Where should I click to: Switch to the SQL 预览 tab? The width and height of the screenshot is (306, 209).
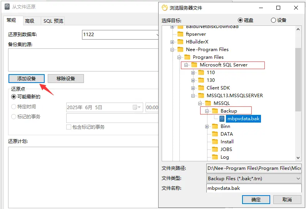coord(53,21)
